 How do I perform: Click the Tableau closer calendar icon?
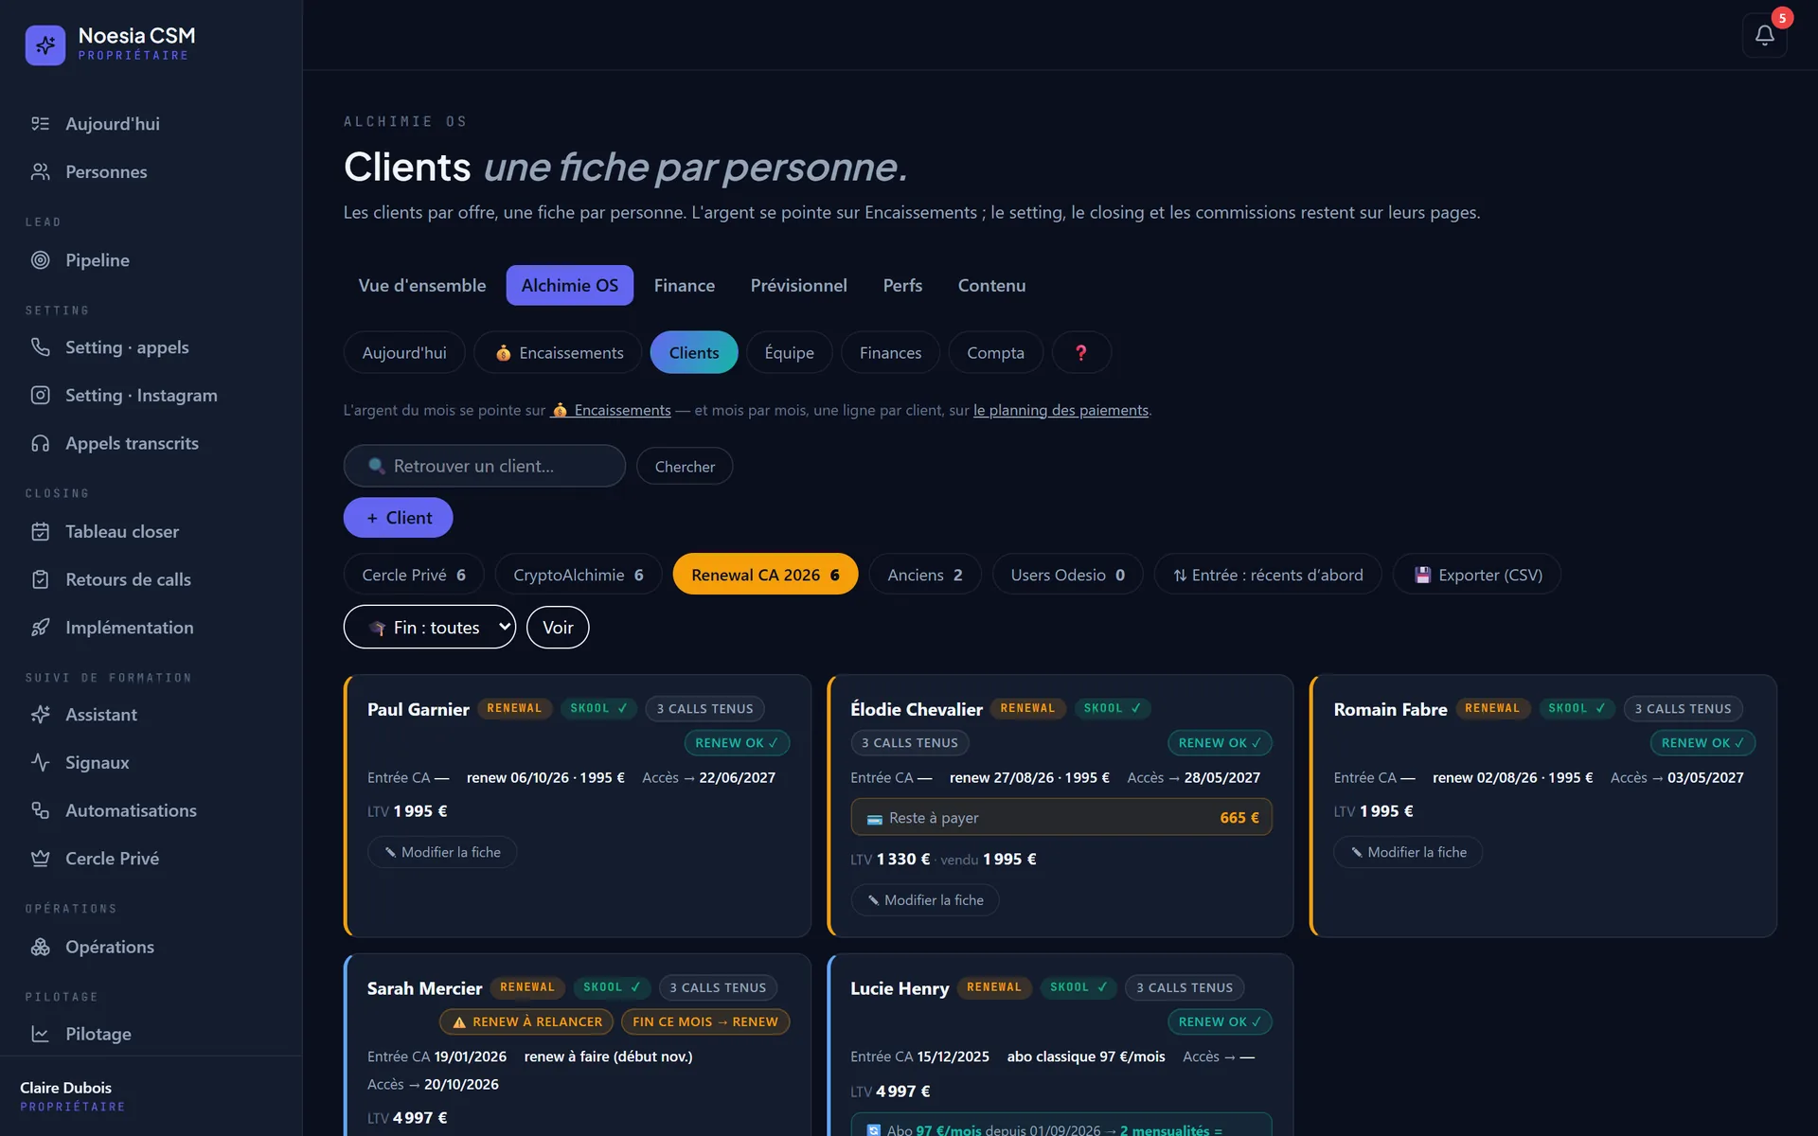(40, 532)
